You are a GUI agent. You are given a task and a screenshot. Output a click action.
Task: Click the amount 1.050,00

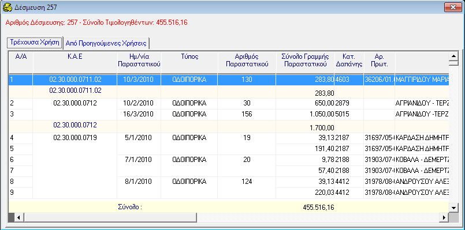click(322, 114)
